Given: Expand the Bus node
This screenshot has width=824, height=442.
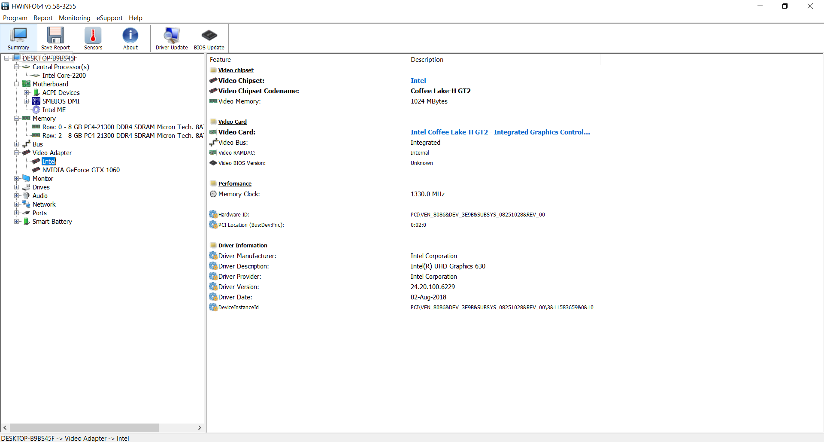Looking at the screenshot, I should [x=16, y=144].
